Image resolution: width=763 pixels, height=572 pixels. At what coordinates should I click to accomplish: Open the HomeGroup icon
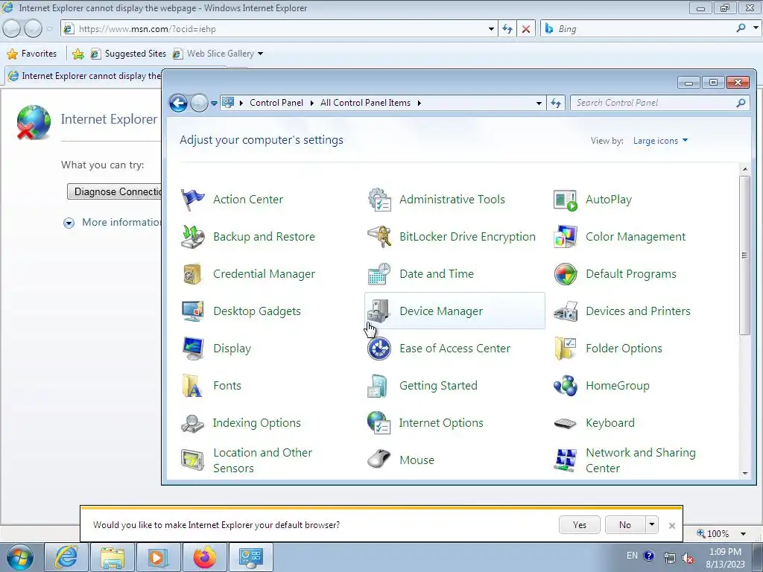(566, 386)
